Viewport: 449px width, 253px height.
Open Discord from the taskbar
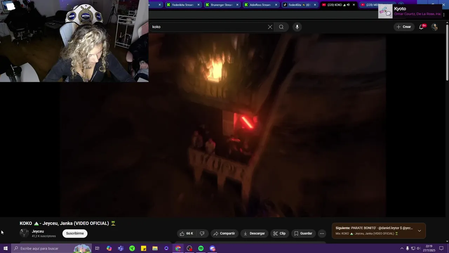[213, 248]
